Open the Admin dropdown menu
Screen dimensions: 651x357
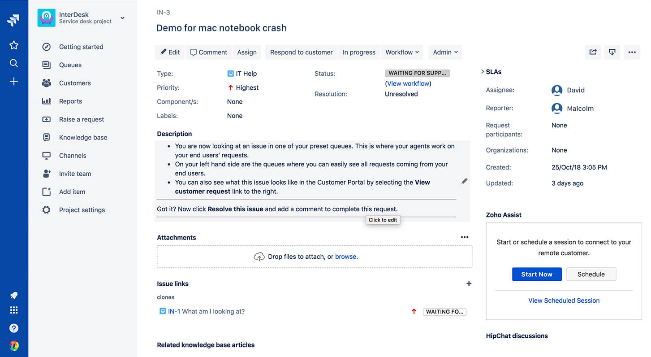pos(445,52)
